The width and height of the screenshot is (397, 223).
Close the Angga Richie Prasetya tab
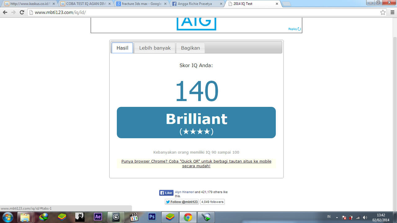pyautogui.click(x=221, y=4)
